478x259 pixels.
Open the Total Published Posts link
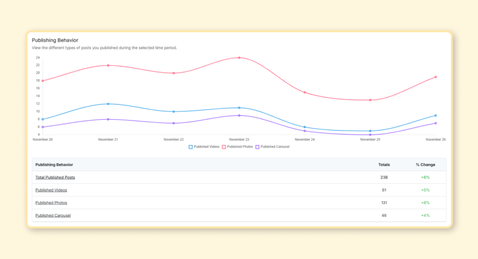click(55, 177)
